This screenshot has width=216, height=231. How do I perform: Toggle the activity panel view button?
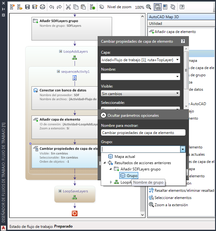tap(158, 7)
